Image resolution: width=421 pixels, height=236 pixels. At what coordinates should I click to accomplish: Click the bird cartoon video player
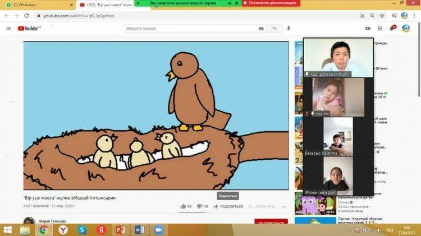click(x=156, y=115)
